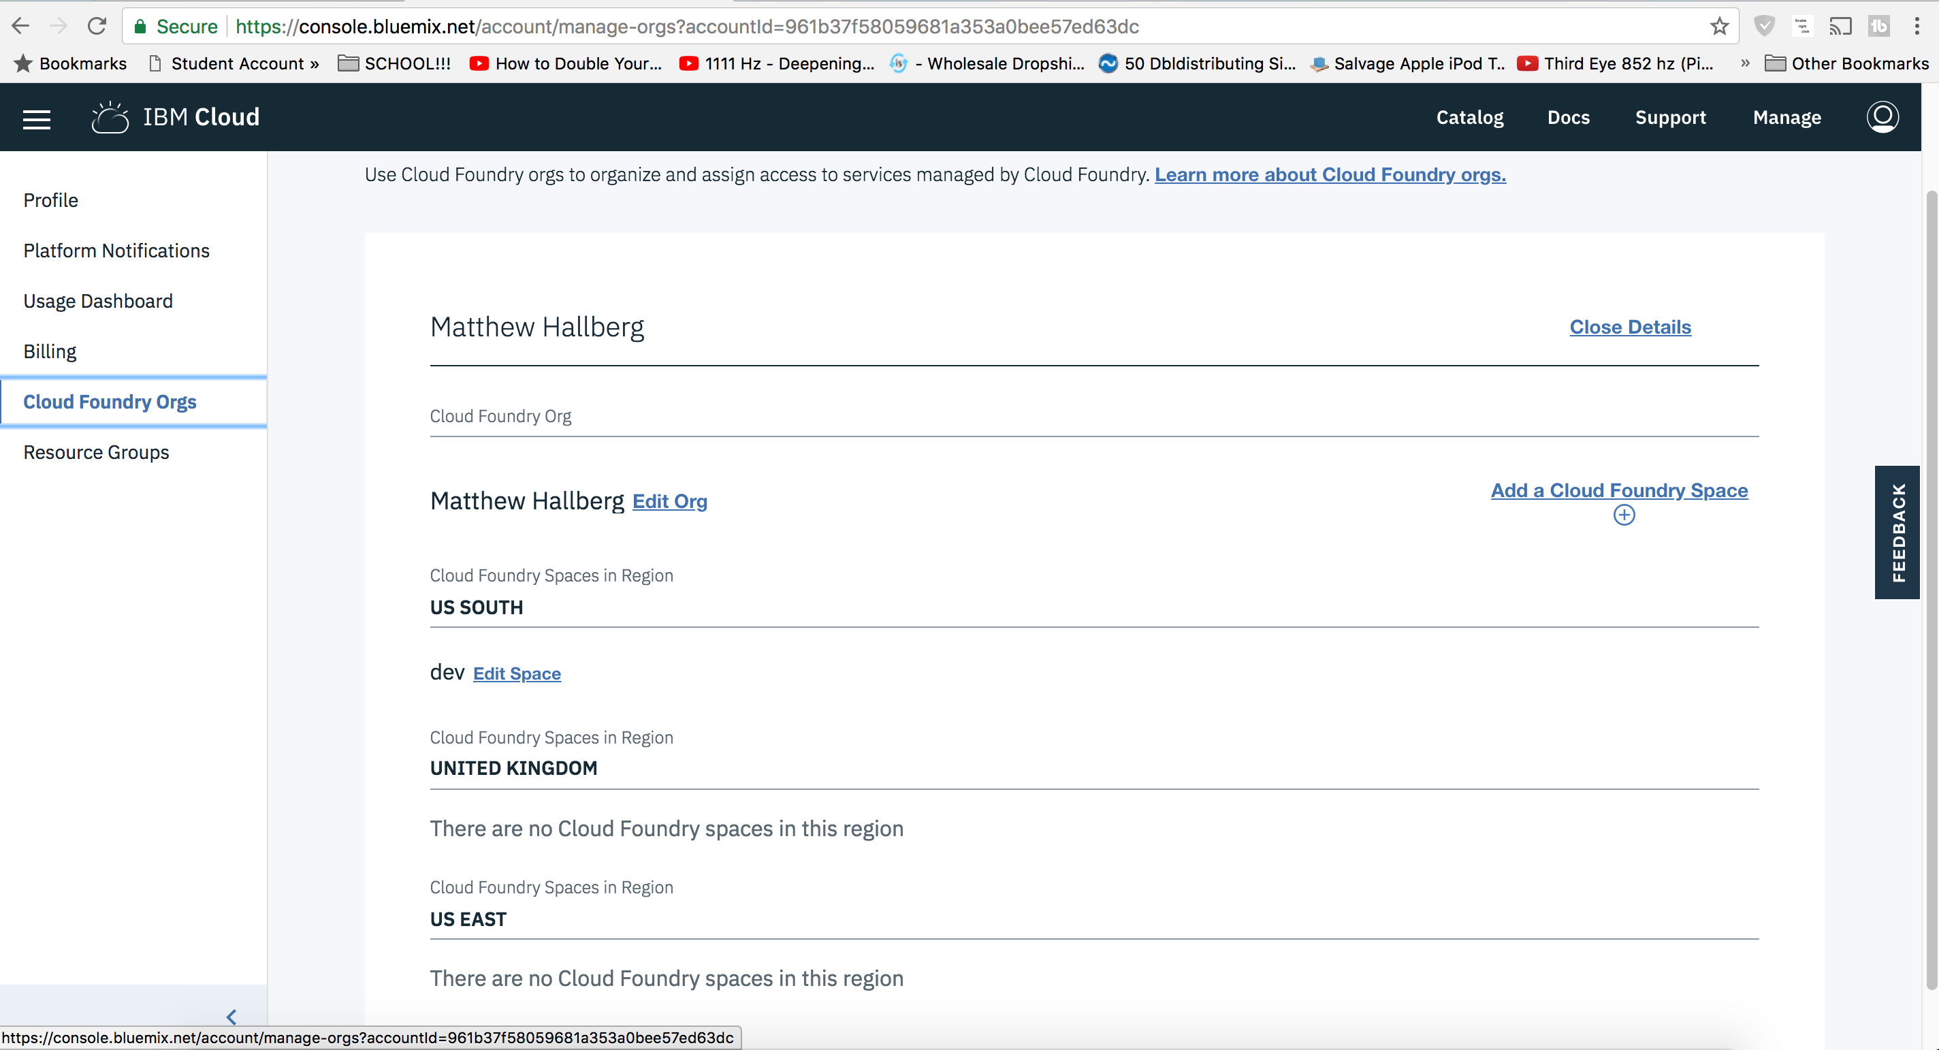Collapse the sidebar with the left chevron

(x=231, y=1017)
